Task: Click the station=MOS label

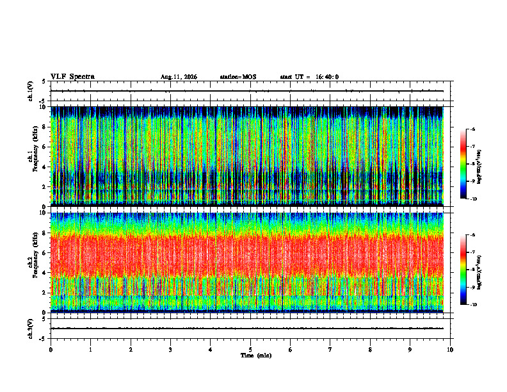Action: click(x=238, y=77)
